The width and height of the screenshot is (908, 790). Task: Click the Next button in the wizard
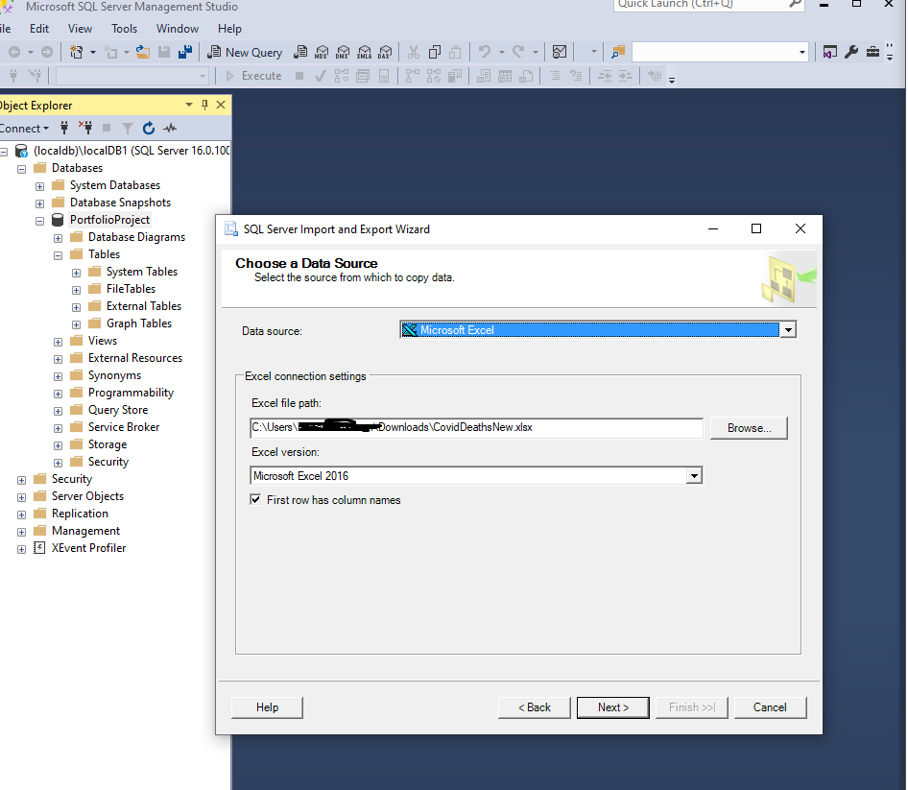tap(612, 707)
